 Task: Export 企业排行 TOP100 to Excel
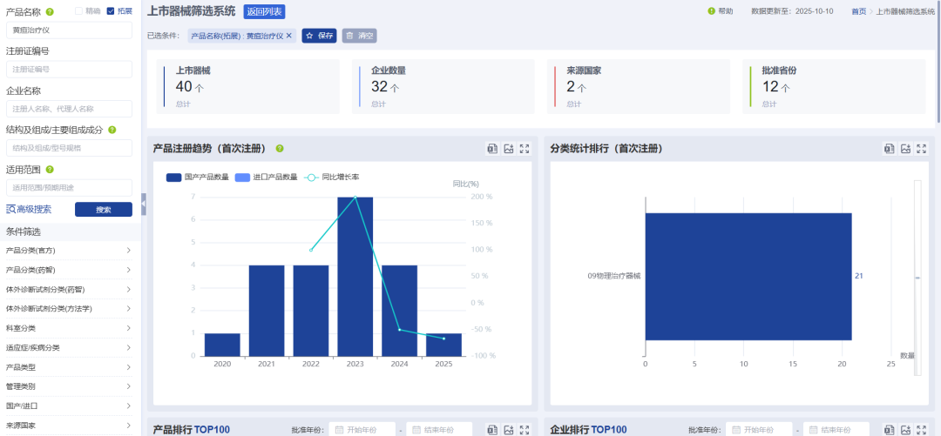click(890, 429)
